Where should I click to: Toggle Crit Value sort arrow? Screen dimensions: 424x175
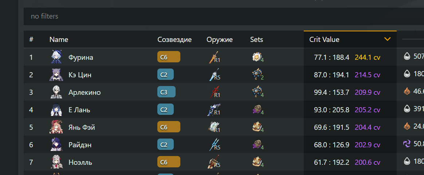pos(387,39)
